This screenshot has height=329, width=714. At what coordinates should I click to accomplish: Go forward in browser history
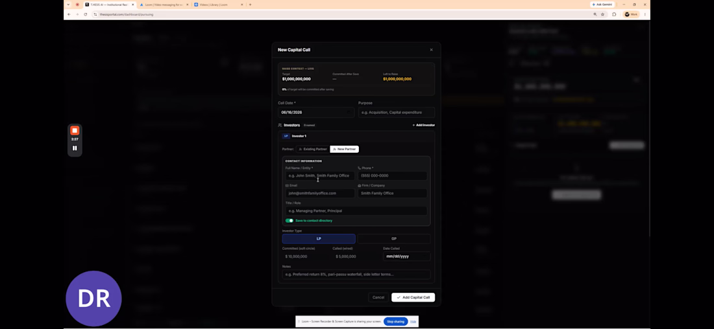77,14
